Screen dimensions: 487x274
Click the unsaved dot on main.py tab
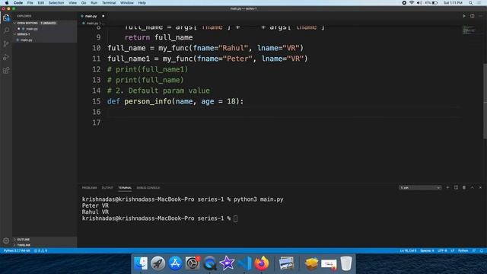[x=103, y=16]
